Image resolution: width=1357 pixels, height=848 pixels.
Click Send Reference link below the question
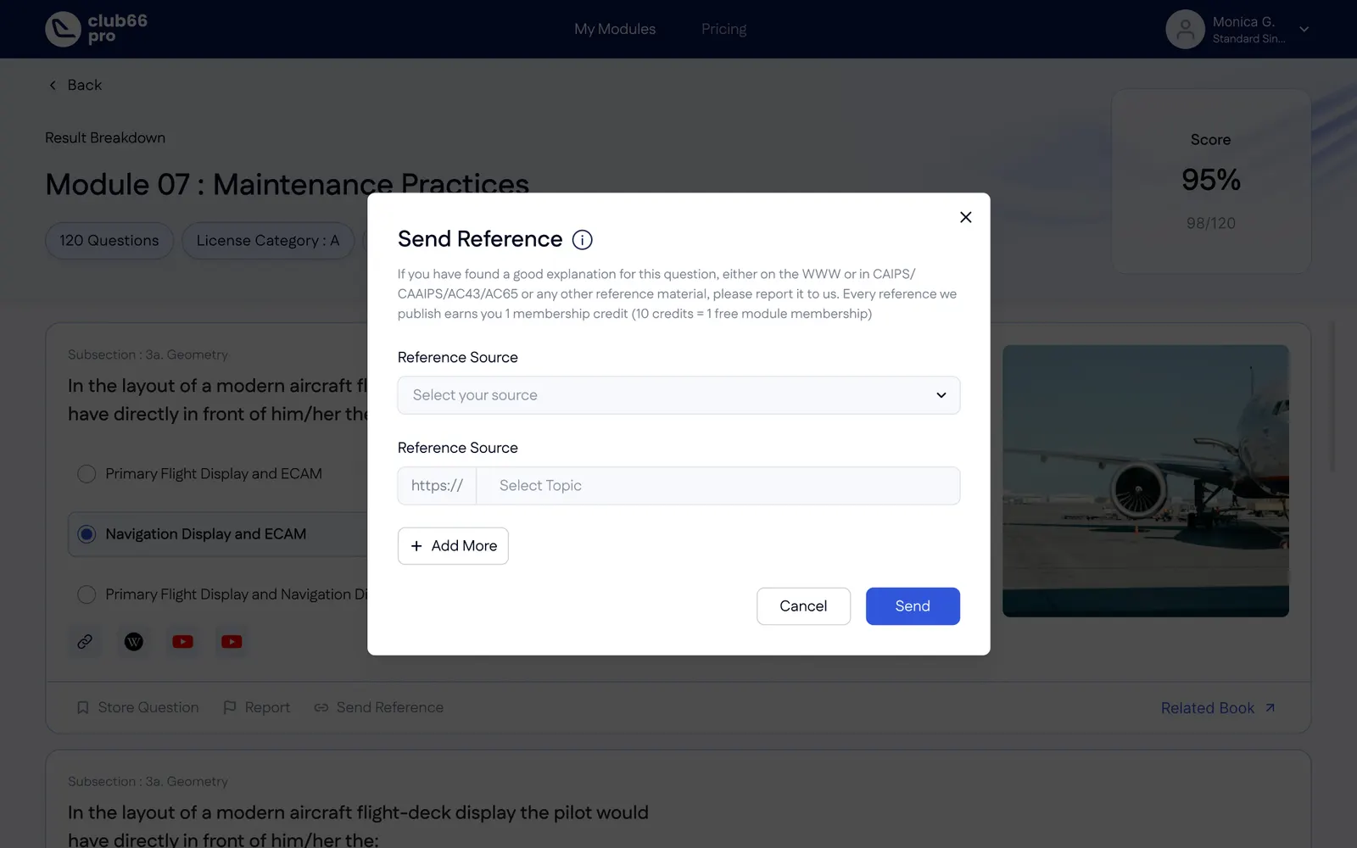tap(379, 707)
